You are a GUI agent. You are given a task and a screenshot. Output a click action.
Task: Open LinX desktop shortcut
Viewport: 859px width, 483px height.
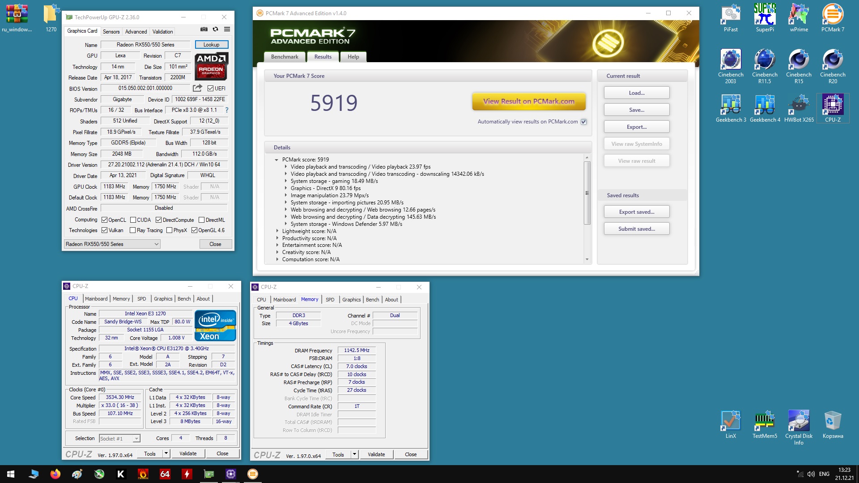(x=731, y=424)
